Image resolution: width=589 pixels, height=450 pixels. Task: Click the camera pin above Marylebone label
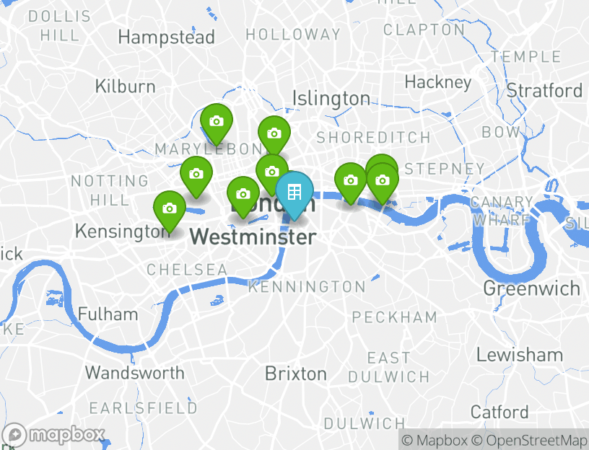pos(217,123)
